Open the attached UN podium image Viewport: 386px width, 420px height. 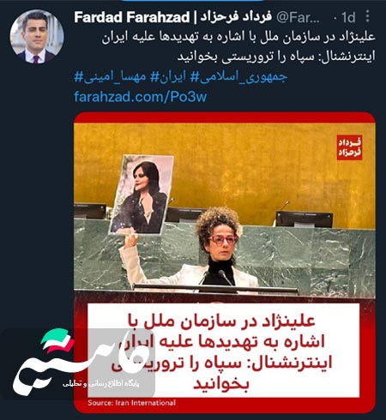225,262
